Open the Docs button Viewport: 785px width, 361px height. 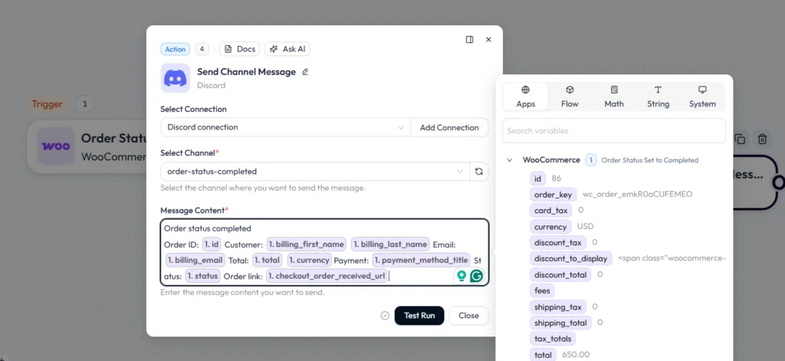[240, 49]
